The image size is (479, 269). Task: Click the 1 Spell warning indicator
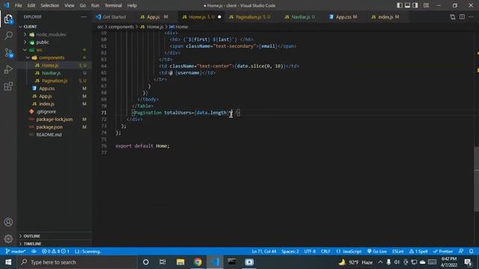[x=418, y=251]
